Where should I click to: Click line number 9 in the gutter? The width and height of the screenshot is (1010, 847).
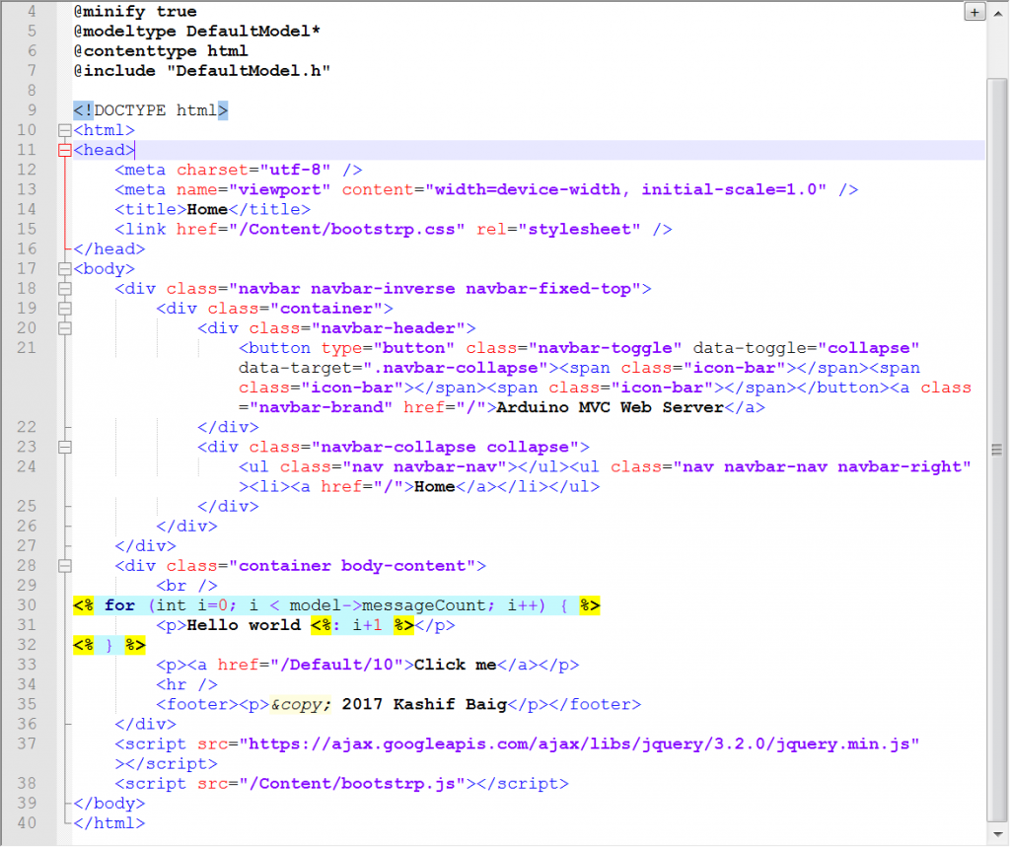click(32, 110)
